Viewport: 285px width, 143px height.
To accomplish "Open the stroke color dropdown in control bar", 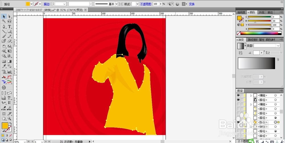I will [40, 4].
